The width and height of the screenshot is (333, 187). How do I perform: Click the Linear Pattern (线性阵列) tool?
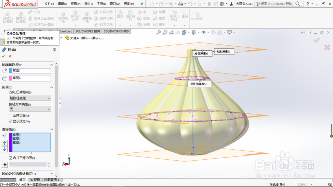[131, 16]
